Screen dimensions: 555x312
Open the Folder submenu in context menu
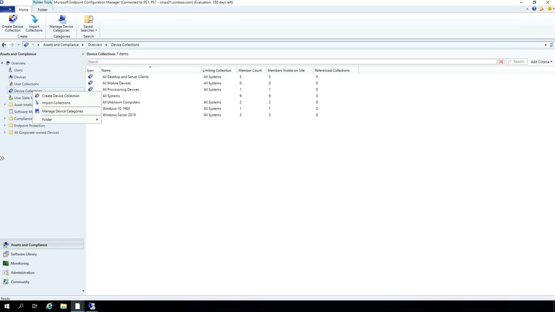[x=67, y=119]
